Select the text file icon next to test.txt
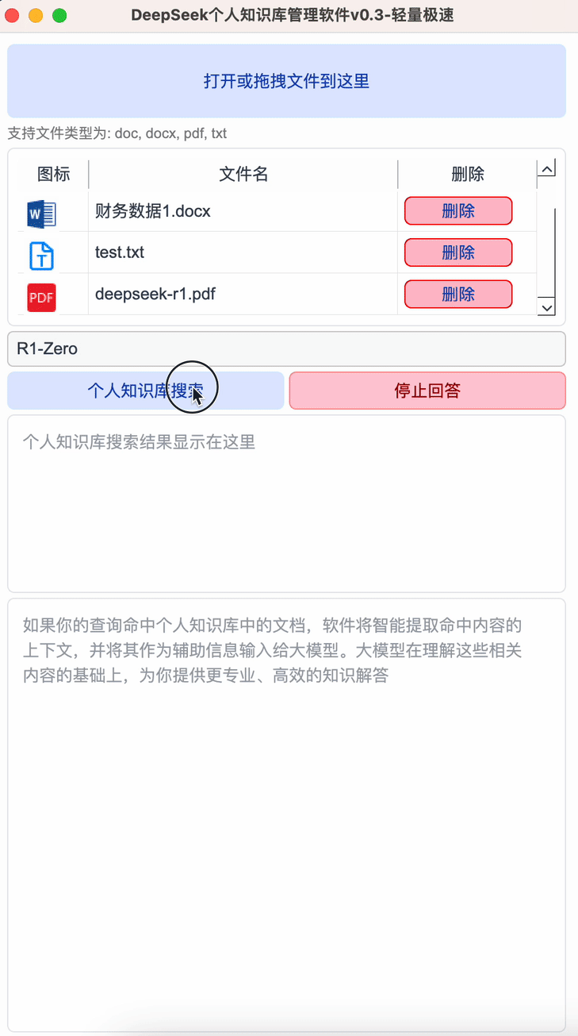This screenshot has width=578, height=1036. click(x=40, y=252)
